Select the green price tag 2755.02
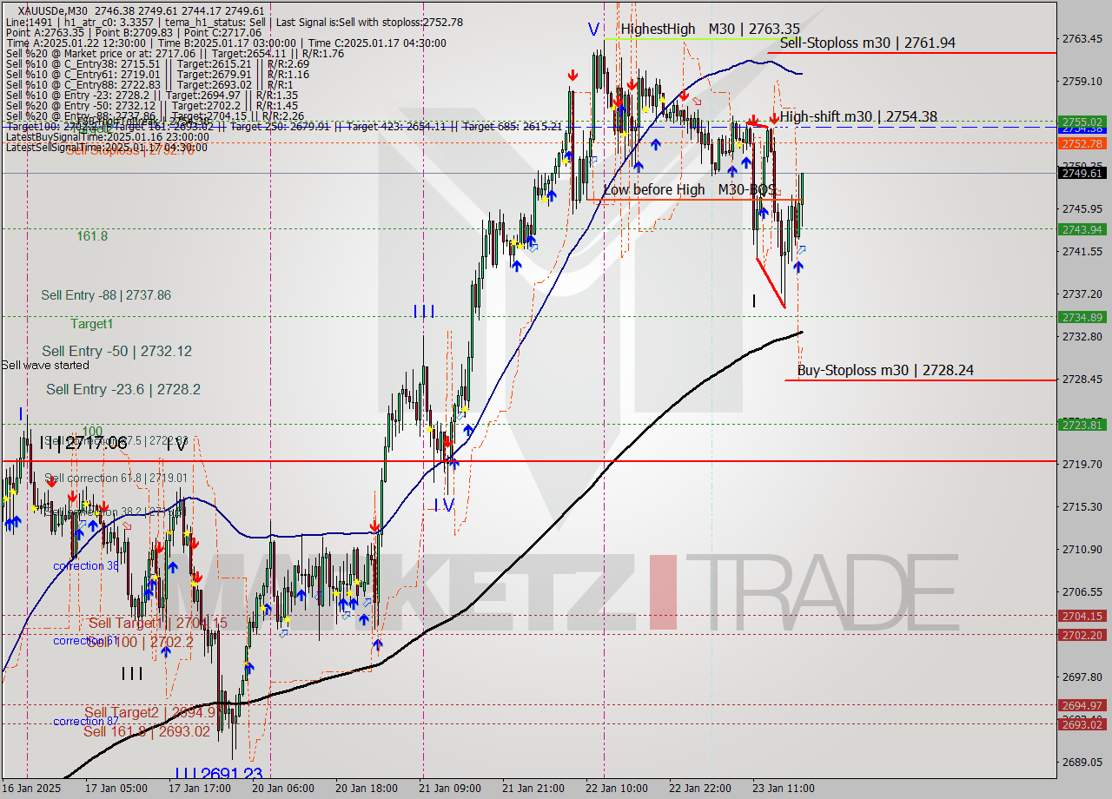Screen dimensions: 1112x799 coord(1082,122)
